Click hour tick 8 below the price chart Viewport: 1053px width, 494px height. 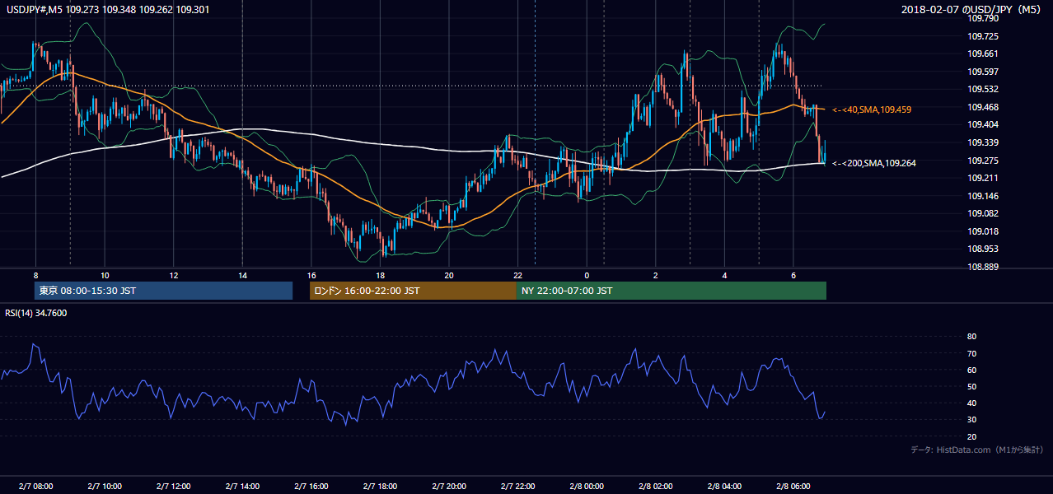[35, 275]
